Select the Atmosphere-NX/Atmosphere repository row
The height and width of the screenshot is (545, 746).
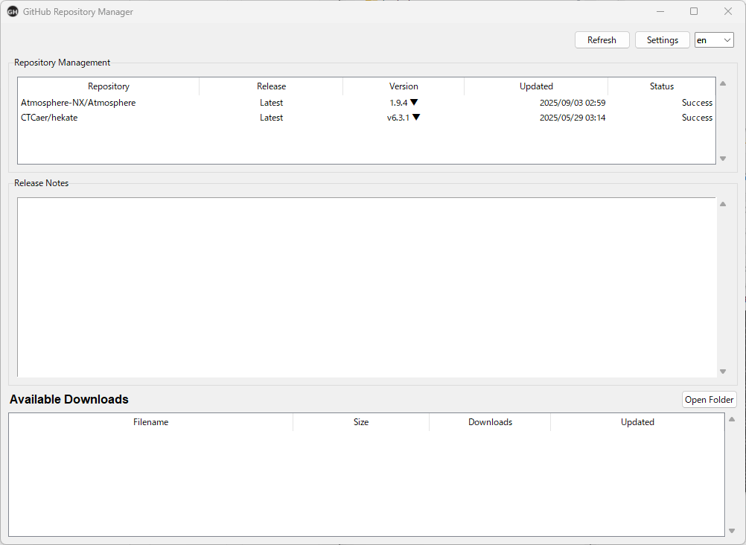pyautogui.click(x=366, y=103)
